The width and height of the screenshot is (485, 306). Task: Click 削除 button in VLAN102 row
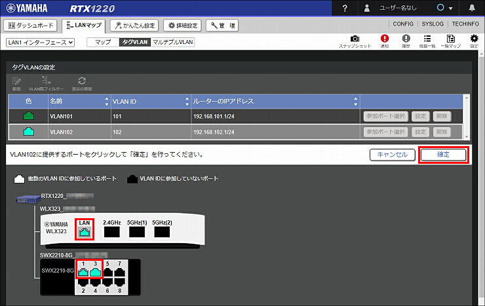coord(442,132)
